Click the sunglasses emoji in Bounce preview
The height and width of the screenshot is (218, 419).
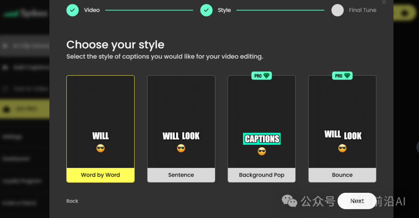point(342,148)
